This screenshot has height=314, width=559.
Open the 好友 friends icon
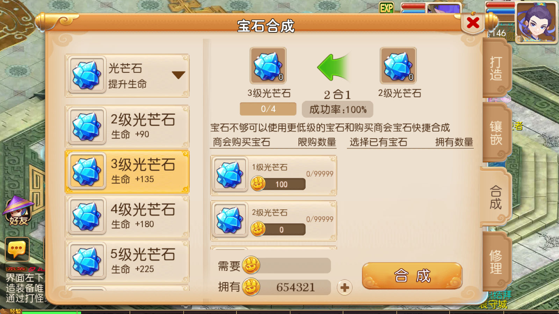[x=18, y=211]
